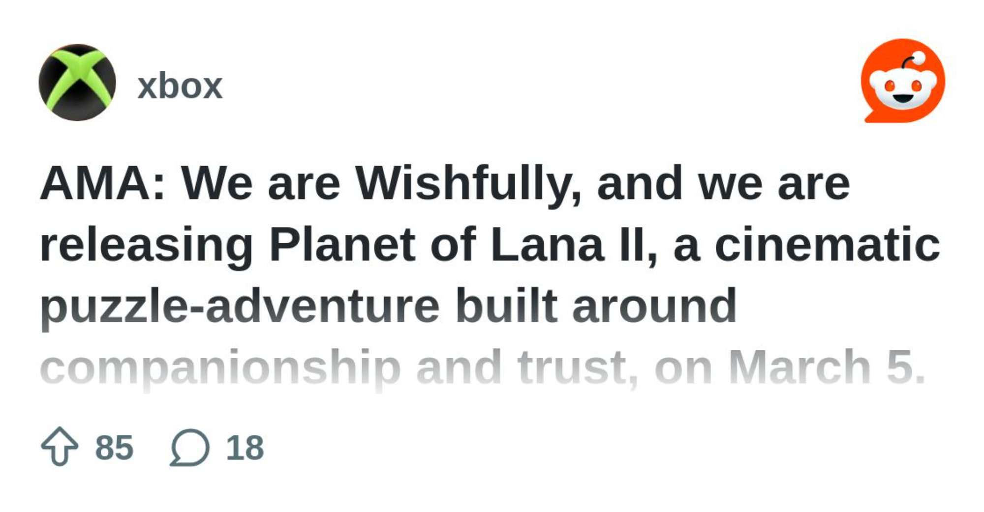Click "Wishfully" in the post title
The image size is (984, 512).
click(x=468, y=184)
